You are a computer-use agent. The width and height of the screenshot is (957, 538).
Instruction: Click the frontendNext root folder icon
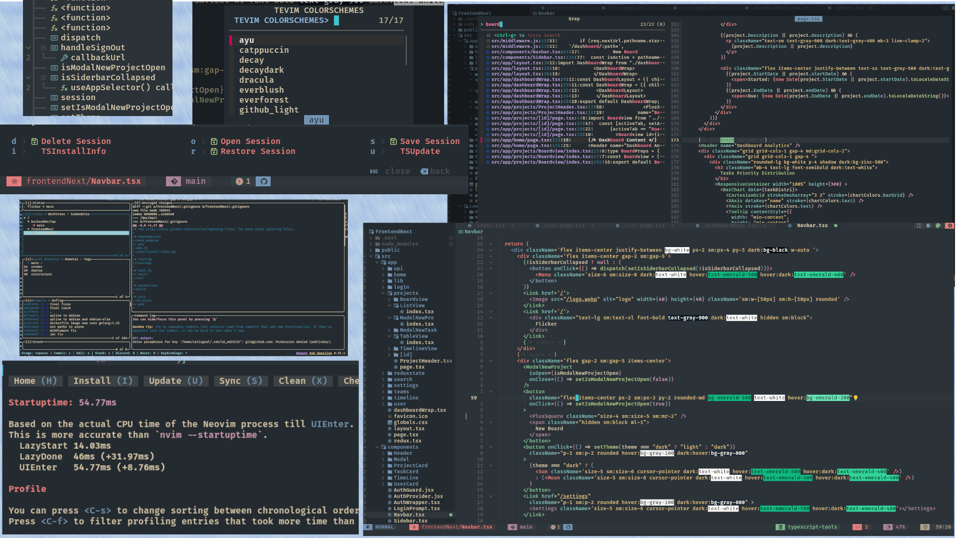371,232
